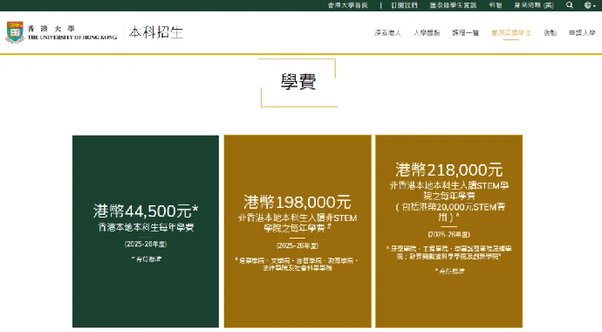
Task: Select the green 港幣44,500元 tuition card
Action: 146,232
